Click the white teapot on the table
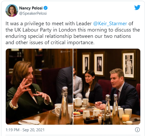Screen dimensions: 145x136 pos(78,102)
